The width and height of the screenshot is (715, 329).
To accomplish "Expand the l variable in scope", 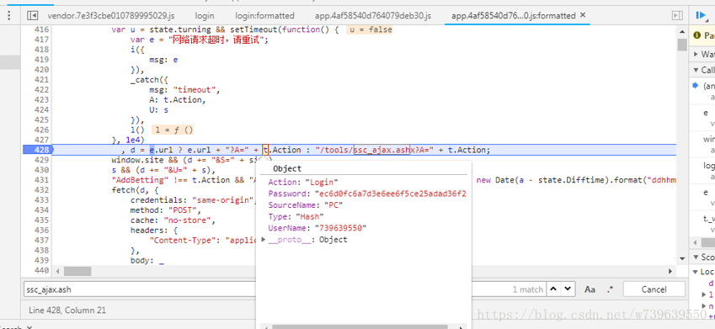I will pos(704,295).
